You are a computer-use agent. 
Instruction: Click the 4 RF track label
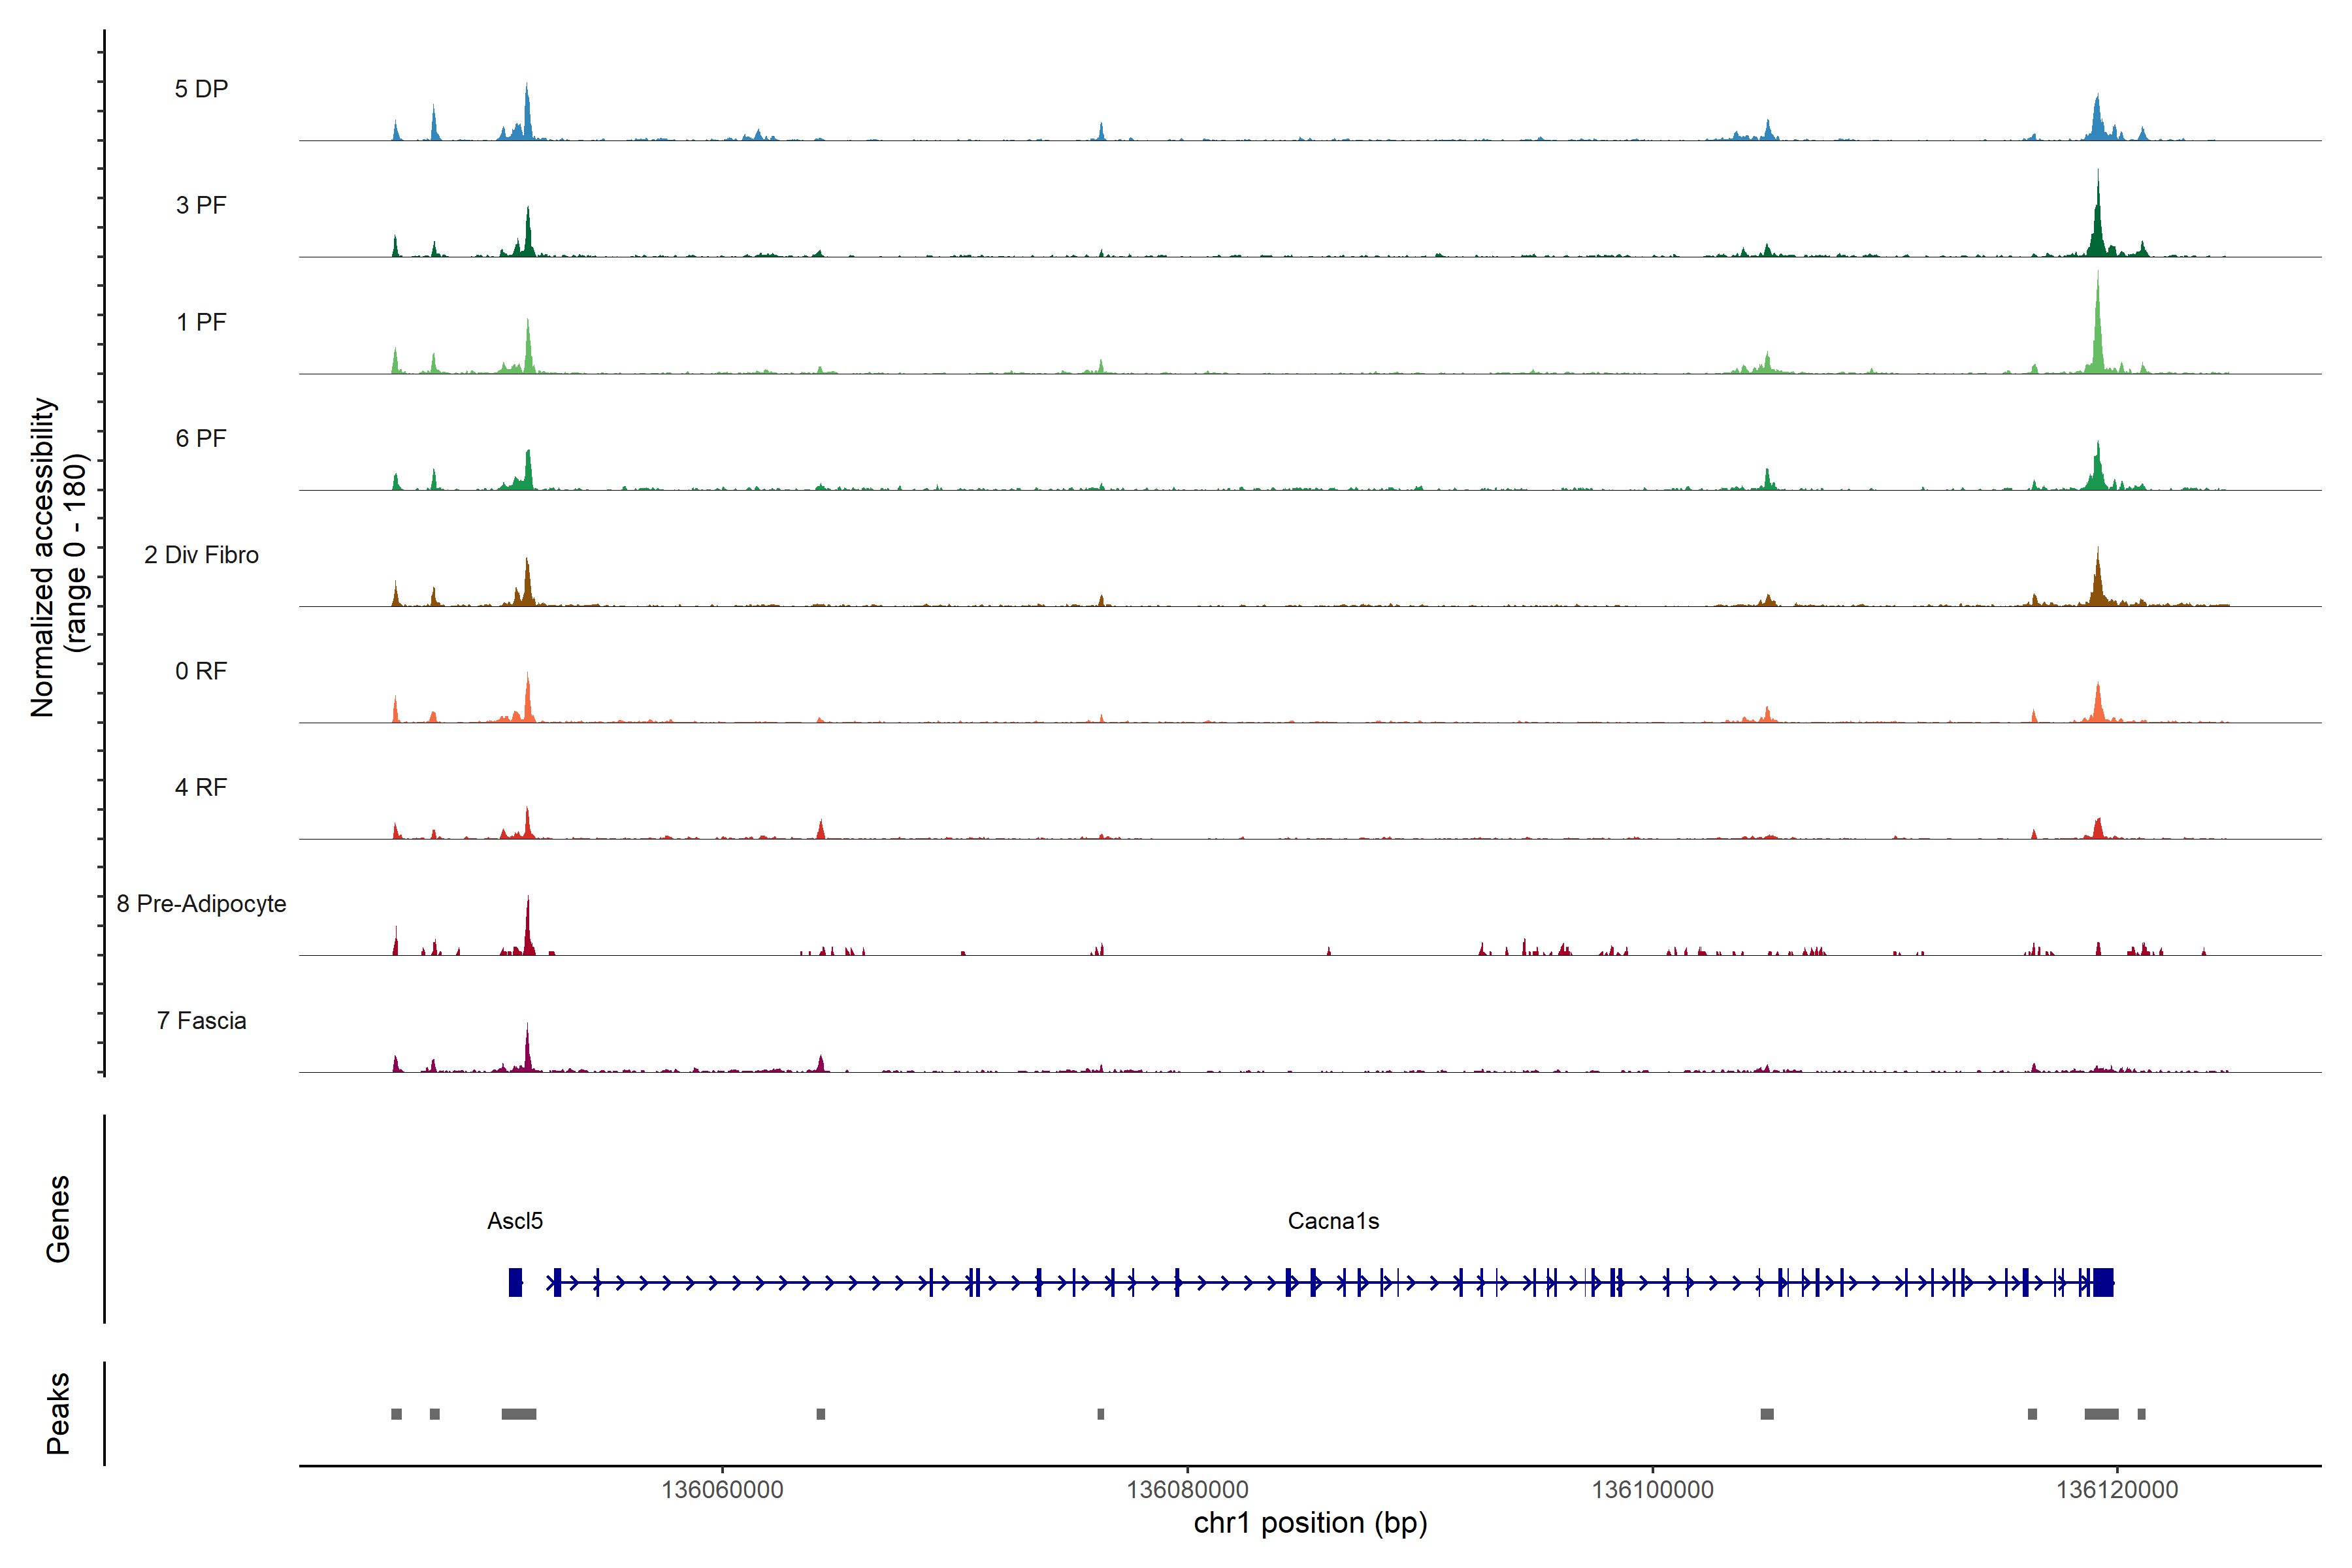tap(201, 787)
